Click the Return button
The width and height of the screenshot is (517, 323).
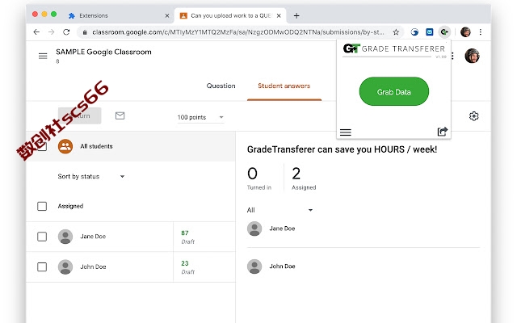tap(79, 115)
